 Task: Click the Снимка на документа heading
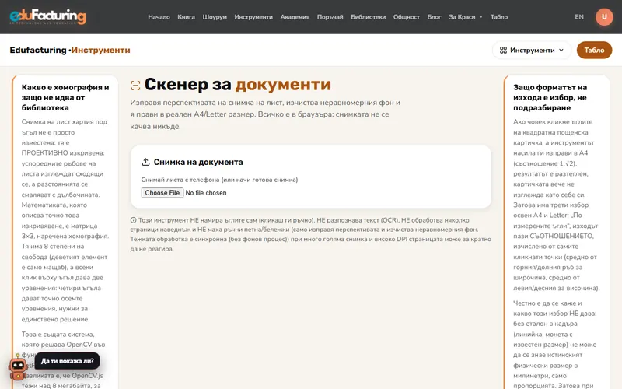click(x=198, y=162)
